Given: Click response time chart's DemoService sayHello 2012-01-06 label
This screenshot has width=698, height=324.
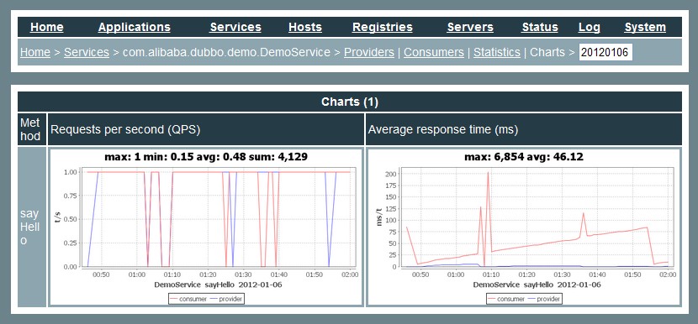Looking at the screenshot, I should [x=537, y=285].
